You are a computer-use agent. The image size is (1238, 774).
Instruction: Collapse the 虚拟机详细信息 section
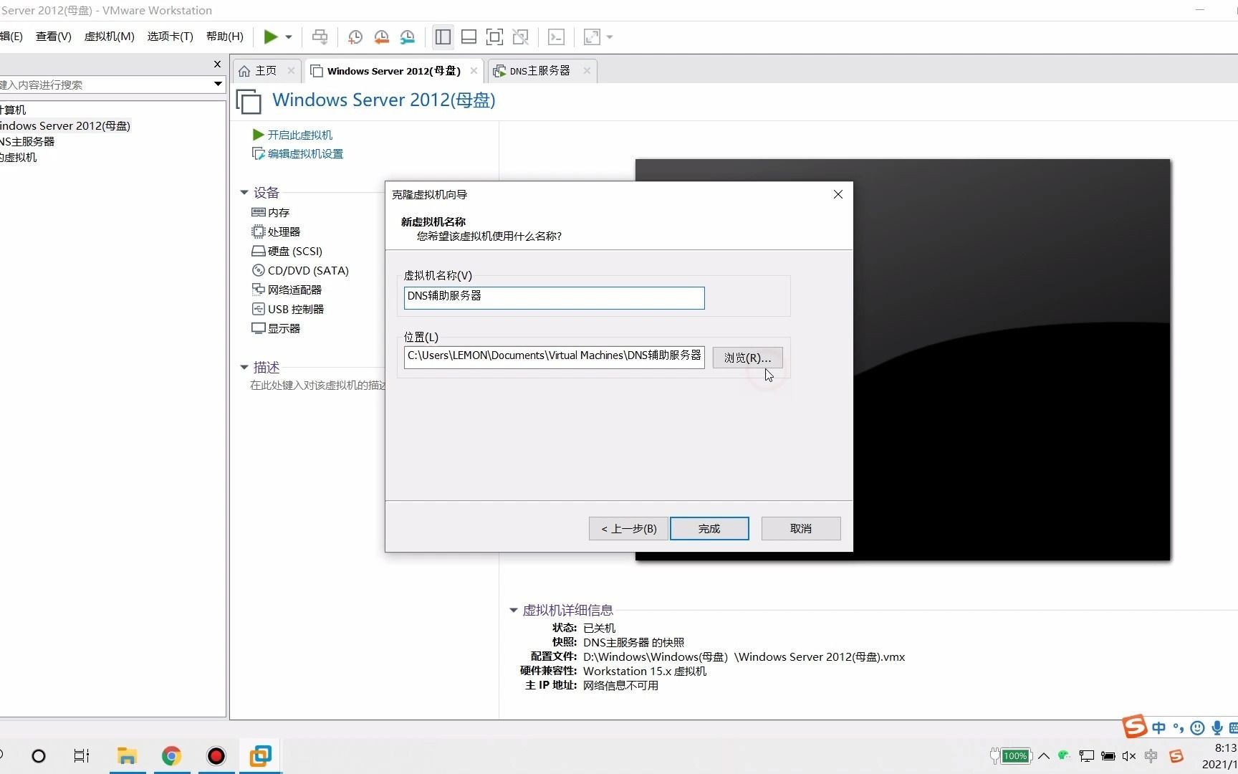coord(513,610)
